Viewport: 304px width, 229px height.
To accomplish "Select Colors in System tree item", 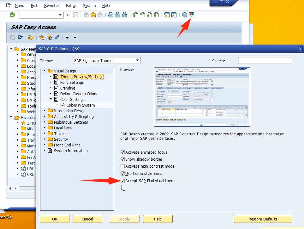I will [80, 105].
